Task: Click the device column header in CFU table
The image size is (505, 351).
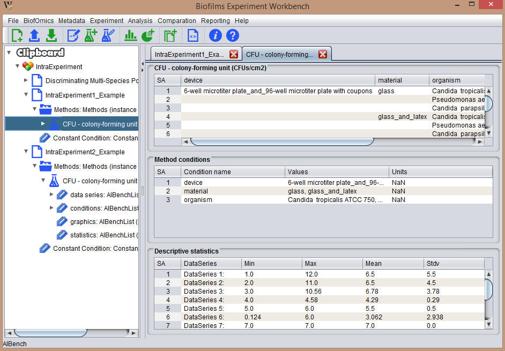Action: pyautogui.click(x=278, y=80)
